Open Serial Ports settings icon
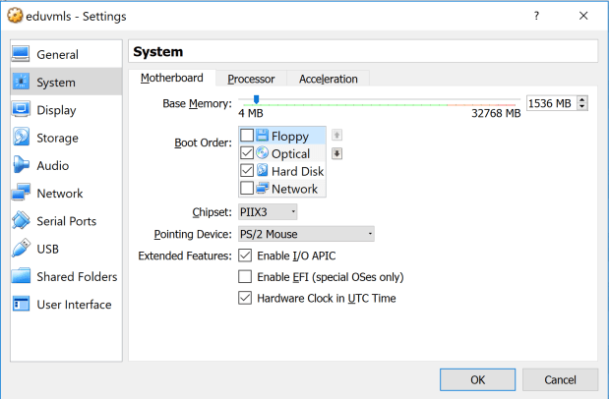 click(x=22, y=221)
